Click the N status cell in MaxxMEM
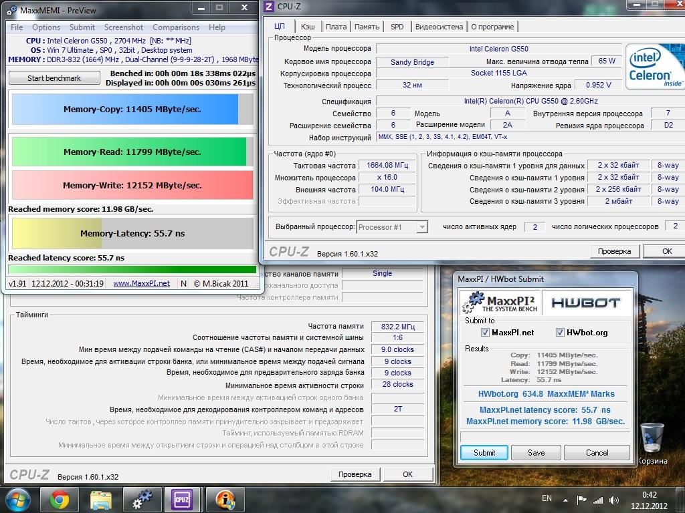 183,283
